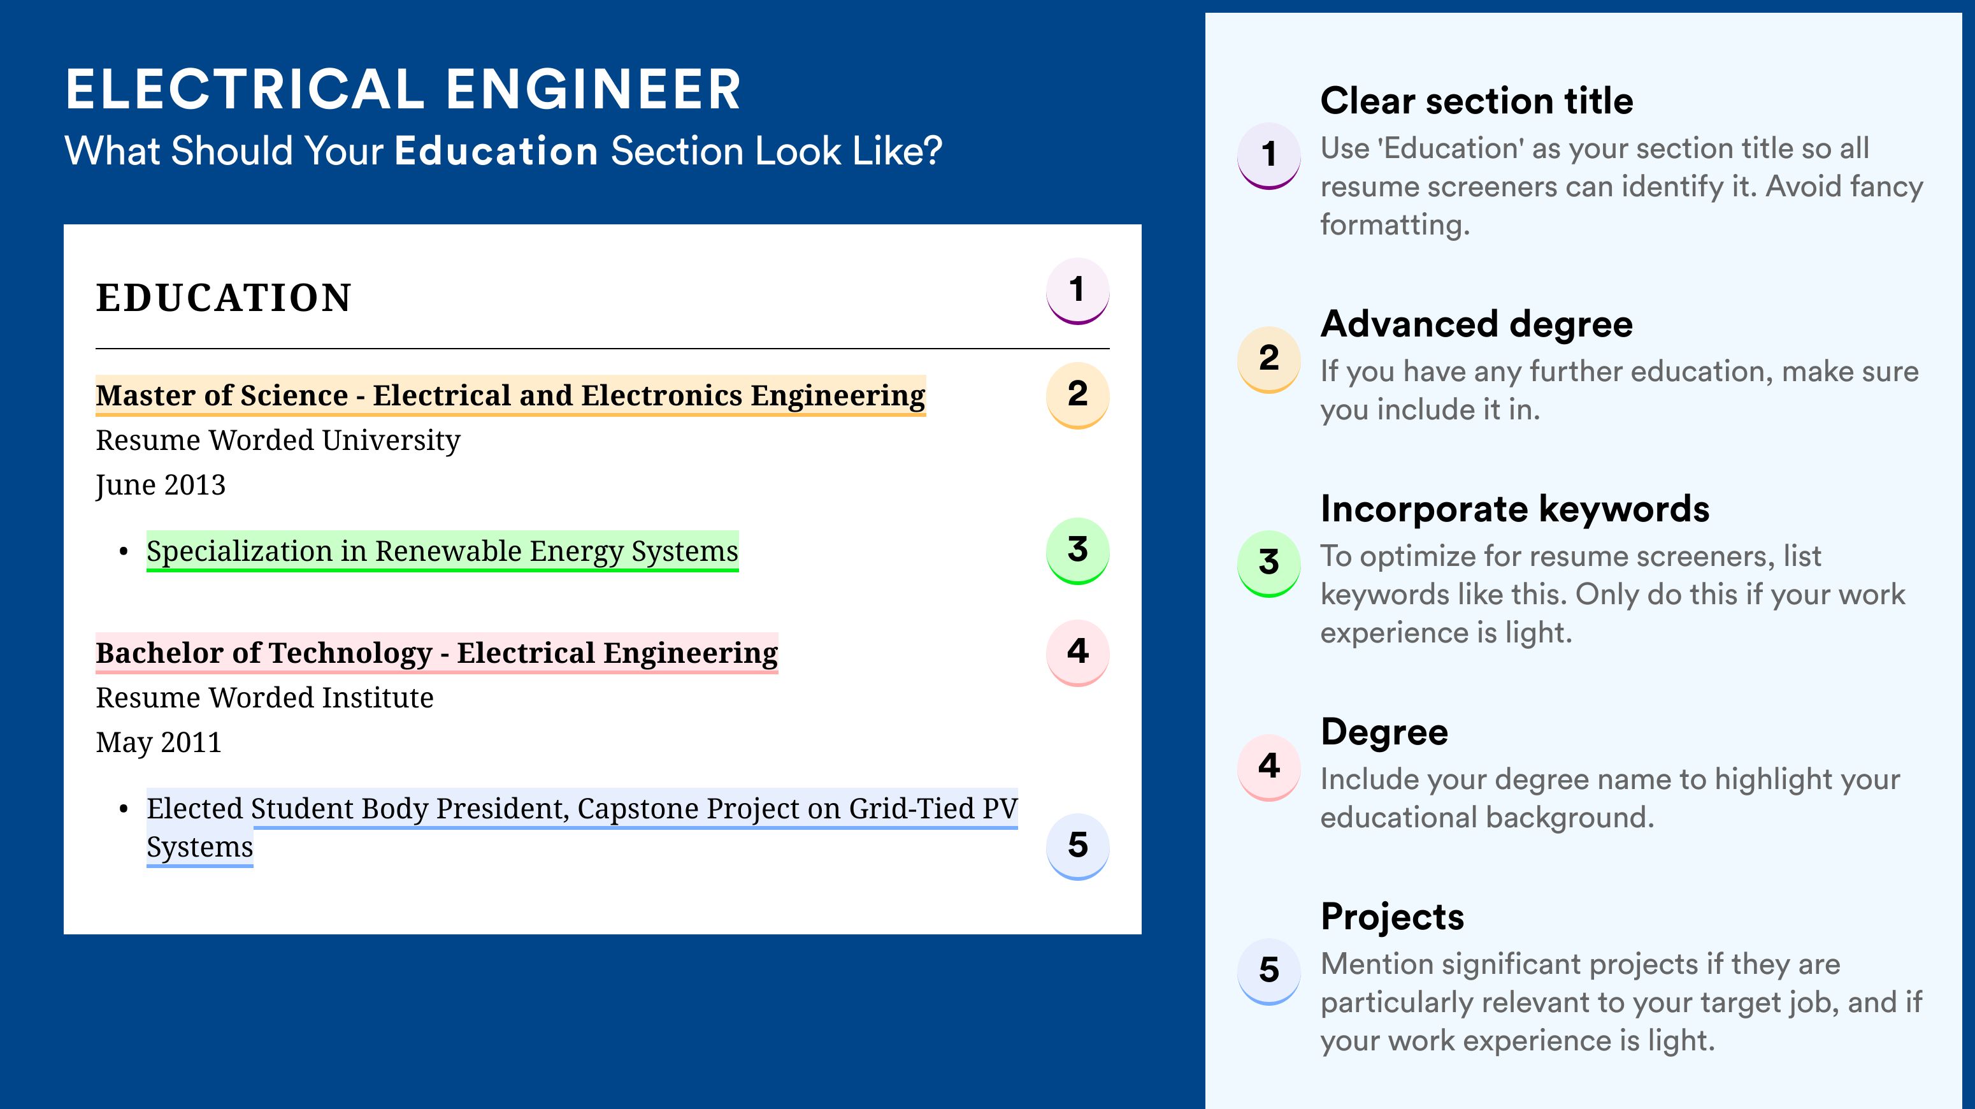
Task: Select the highlighted Bachelor of Technology degree line
Action: 437,653
